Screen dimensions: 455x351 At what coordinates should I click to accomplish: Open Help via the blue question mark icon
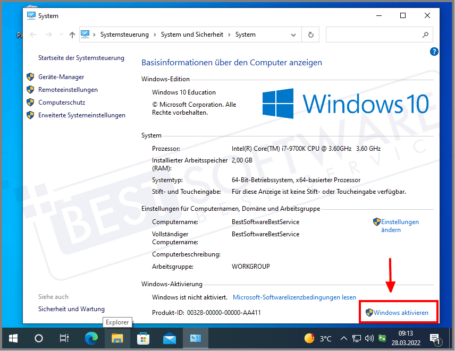434,52
